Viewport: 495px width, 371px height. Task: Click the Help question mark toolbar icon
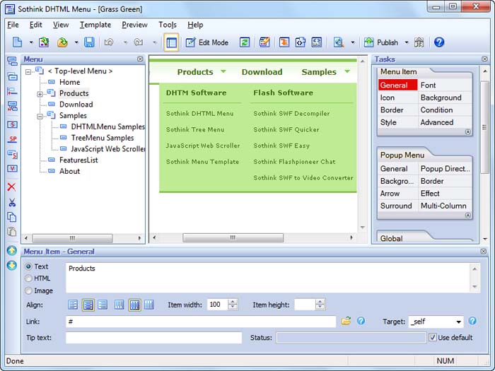point(439,42)
